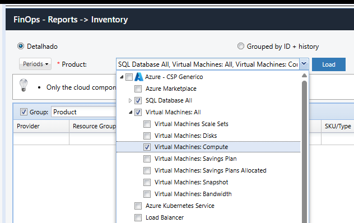Click the SKU/Type column header

coord(338,126)
